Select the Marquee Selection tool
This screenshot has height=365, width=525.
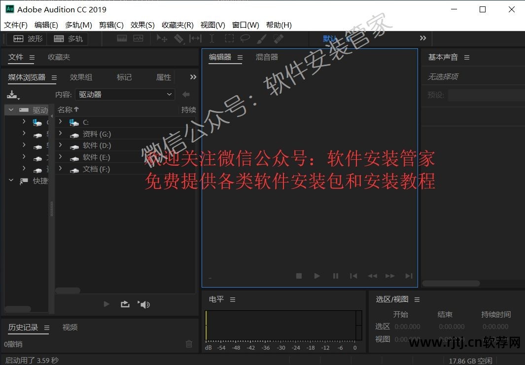[229, 38]
